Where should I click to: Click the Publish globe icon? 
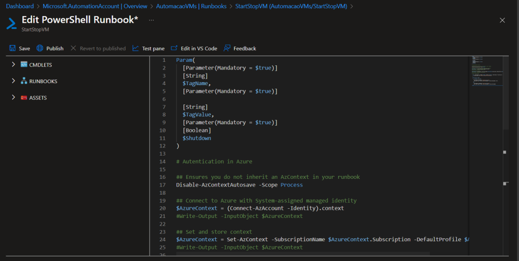[x=40, y=48]
